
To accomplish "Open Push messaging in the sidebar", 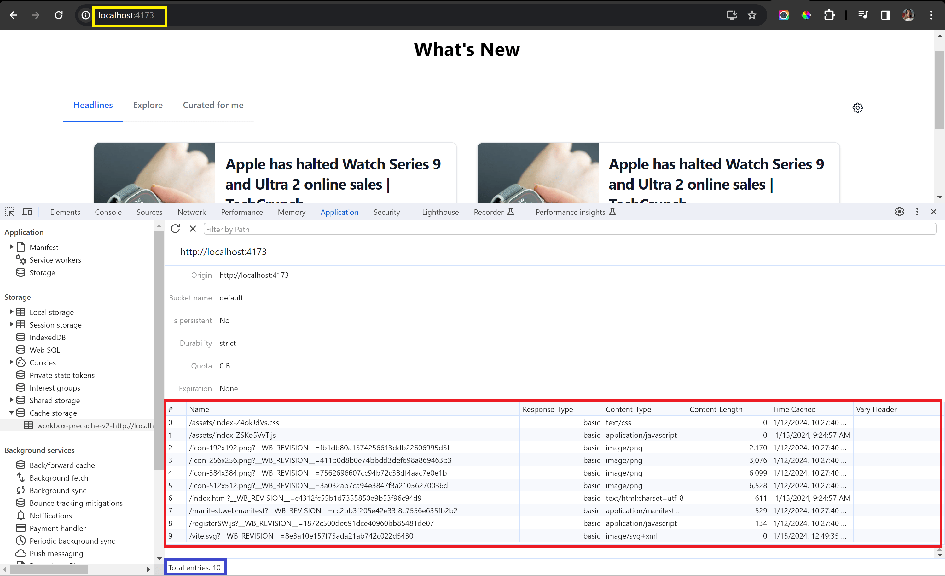I will click(x=56, y=553).
